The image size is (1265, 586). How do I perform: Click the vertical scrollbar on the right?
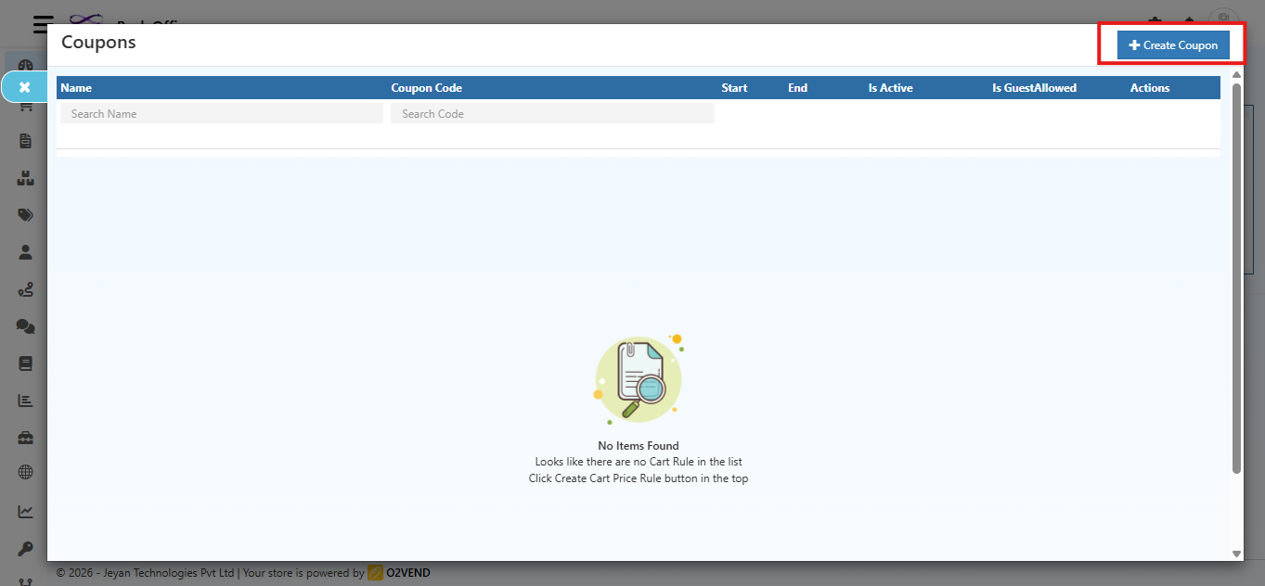click(x=1237, y=278)
